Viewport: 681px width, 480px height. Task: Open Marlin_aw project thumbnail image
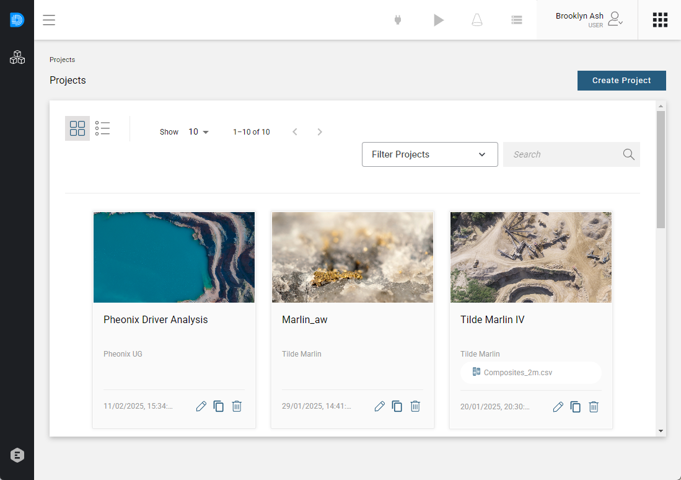pos(353,257)
